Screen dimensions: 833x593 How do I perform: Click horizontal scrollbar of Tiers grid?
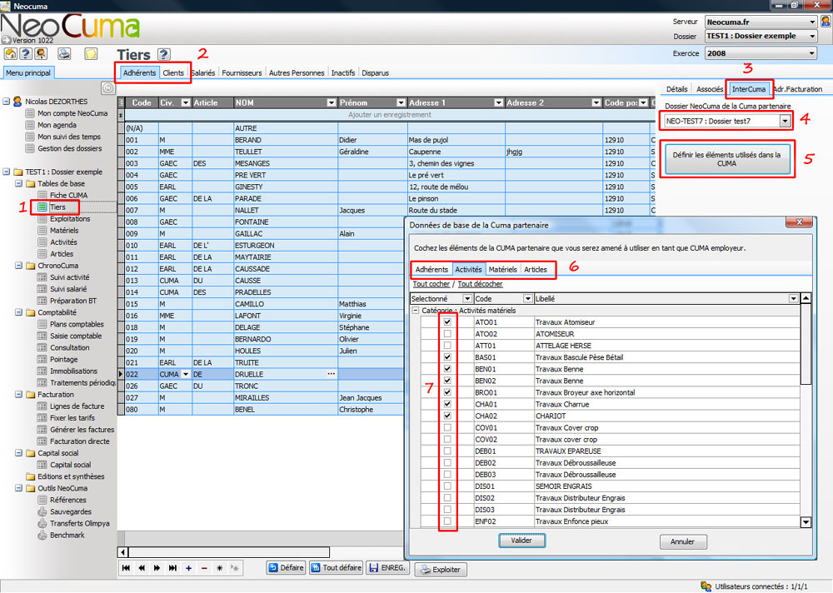tap(230, 552)
